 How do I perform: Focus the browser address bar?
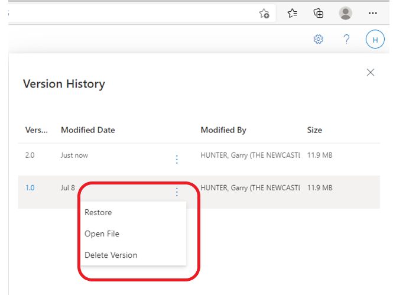click(x=130, y=14)
